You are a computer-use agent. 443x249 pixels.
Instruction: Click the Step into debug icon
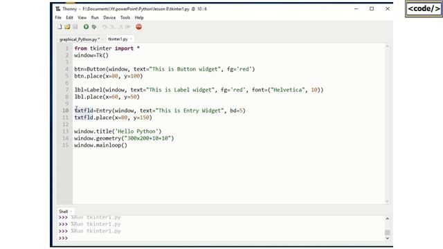[112, 27]
